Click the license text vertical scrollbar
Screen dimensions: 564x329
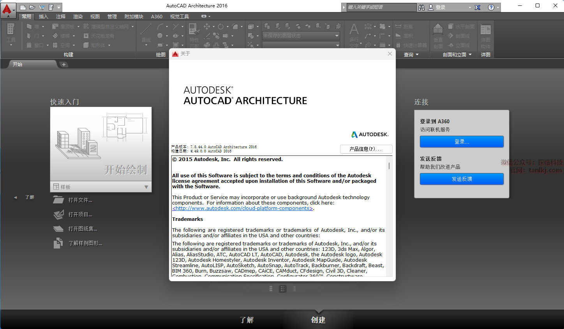pyautogui.click(x=389, y=166)
